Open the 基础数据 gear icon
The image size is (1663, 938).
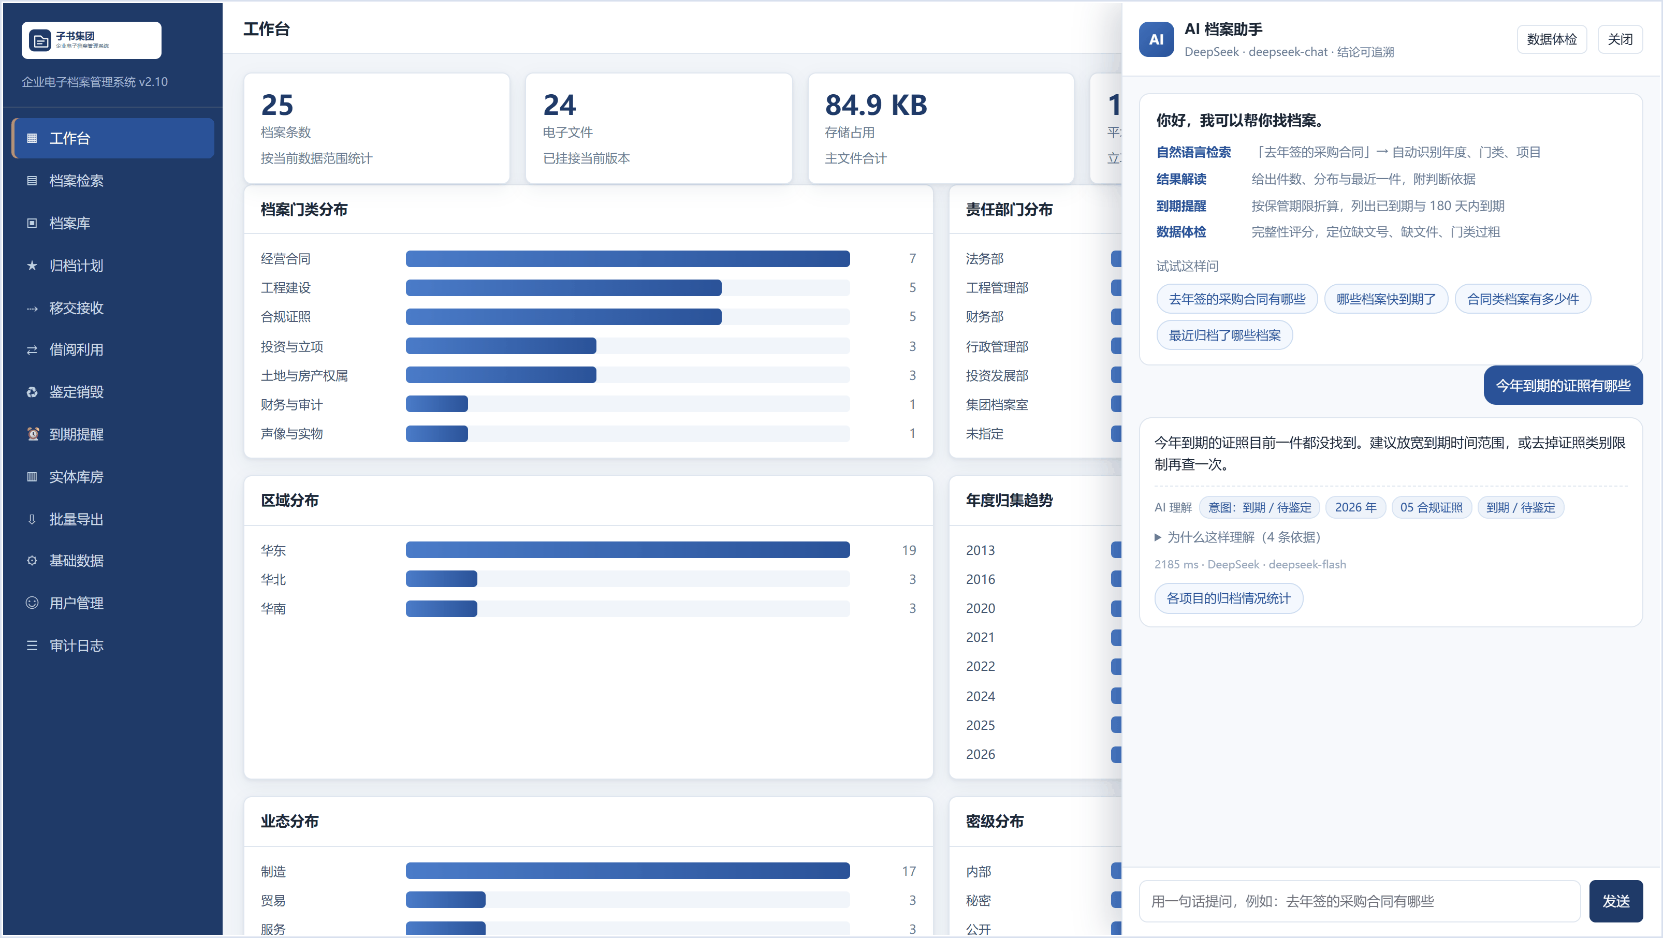pos(32,560)
